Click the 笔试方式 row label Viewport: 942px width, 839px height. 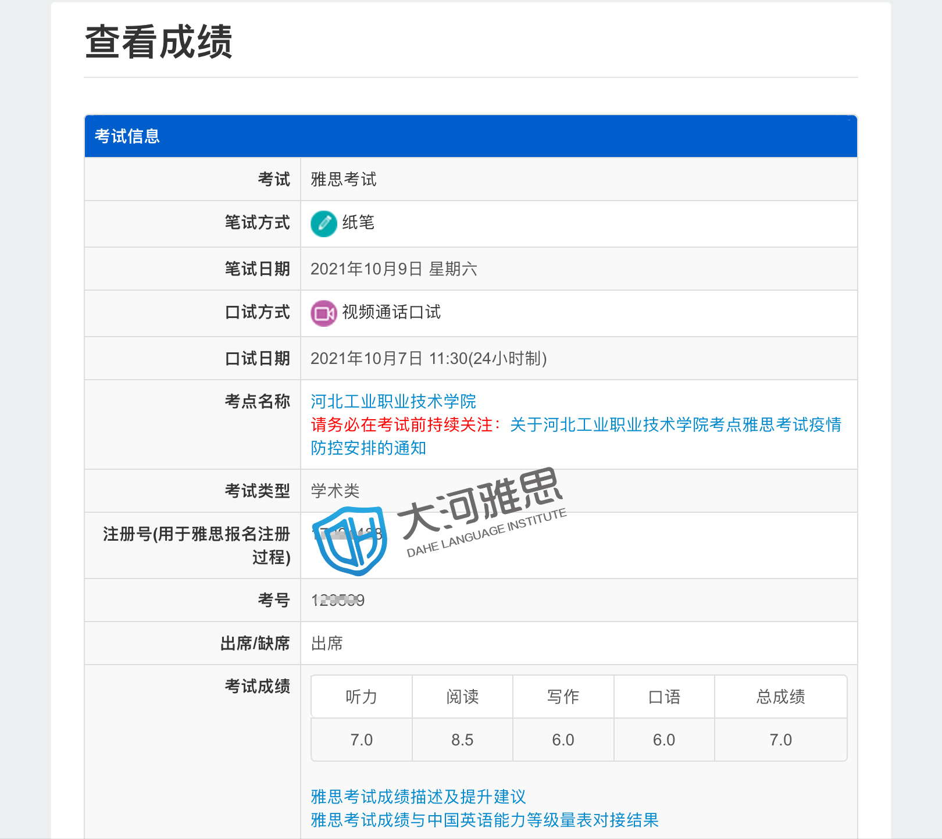(257, 223)
